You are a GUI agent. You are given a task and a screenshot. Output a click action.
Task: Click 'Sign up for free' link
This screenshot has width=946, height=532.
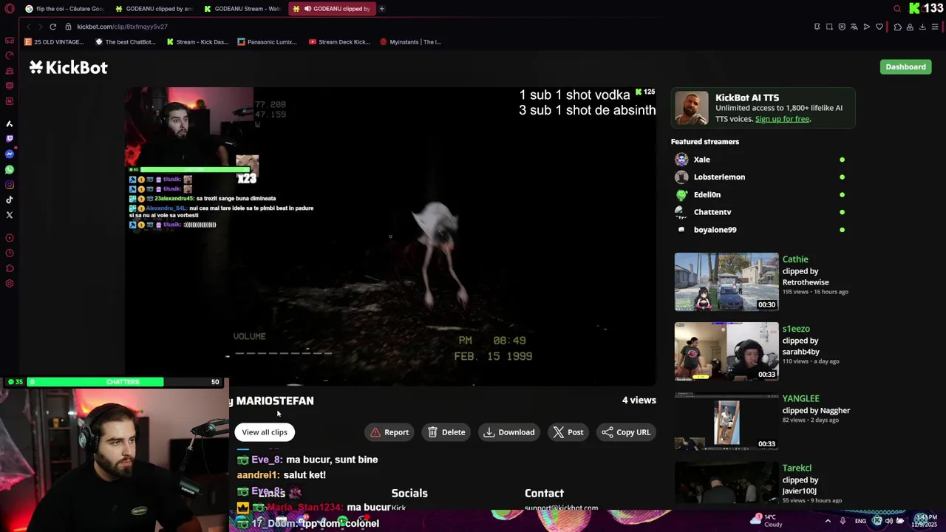pos(782,119)
